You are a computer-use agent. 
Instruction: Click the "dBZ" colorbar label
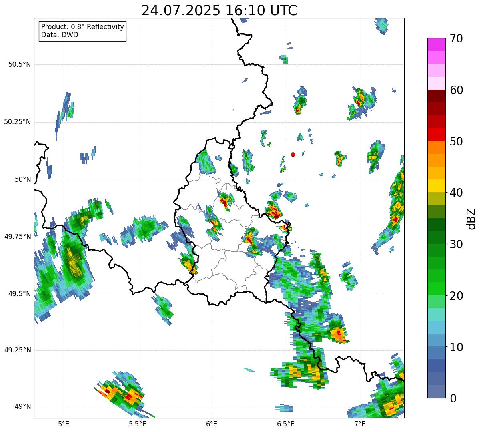[x=471, y=219]
